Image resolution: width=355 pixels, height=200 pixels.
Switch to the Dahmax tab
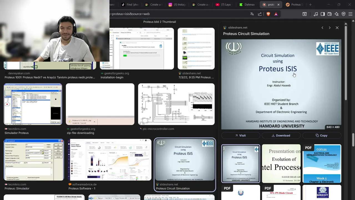coord(248,4)
